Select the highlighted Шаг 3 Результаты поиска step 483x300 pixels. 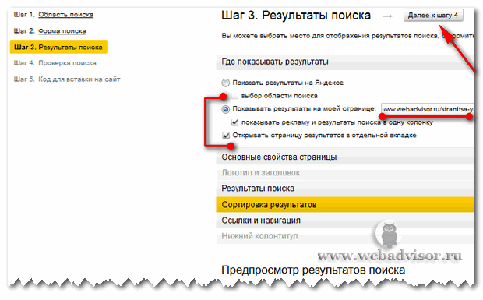click(x=58, y=47)
